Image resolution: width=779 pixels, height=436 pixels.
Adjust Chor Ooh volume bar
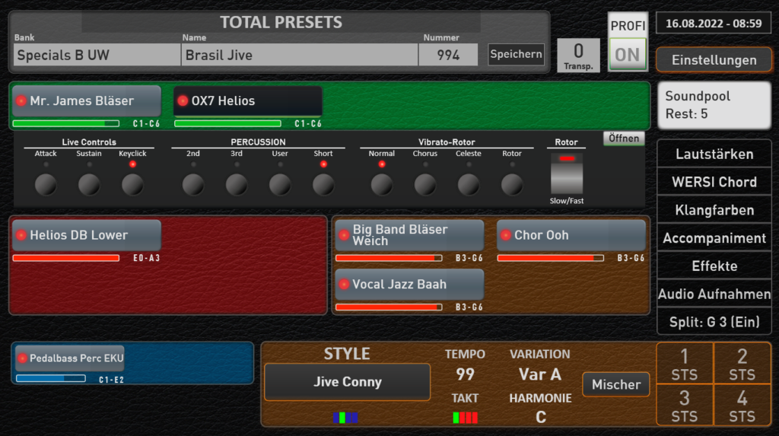click(x=551, y=257)
